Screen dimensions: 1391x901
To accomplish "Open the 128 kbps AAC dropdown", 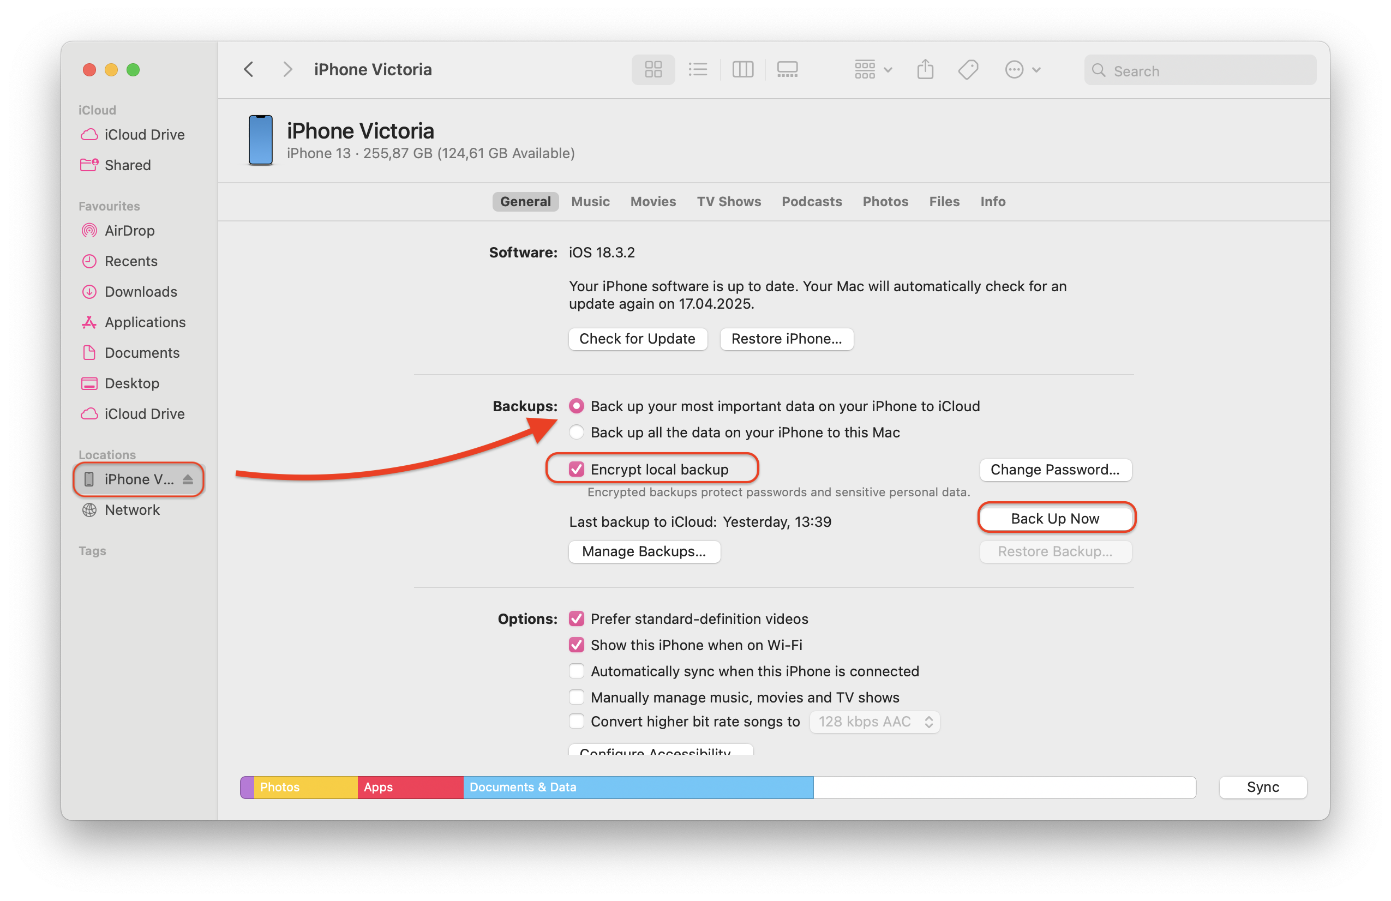I will coord(875,722).
